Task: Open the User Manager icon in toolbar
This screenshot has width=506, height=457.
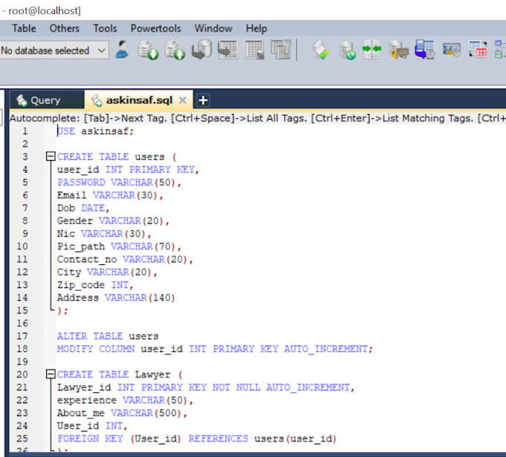Action: [x=123, y=51]
